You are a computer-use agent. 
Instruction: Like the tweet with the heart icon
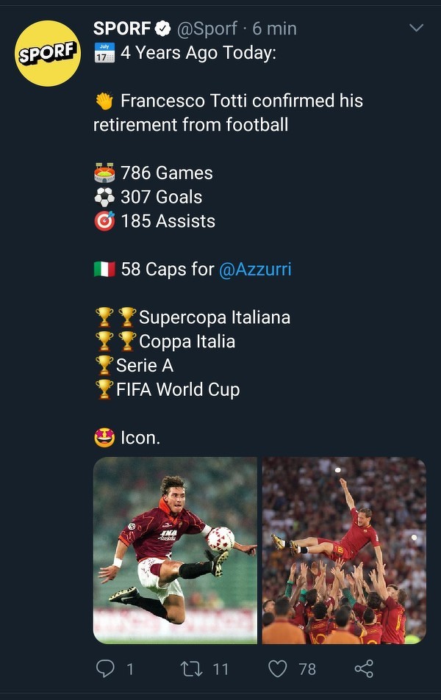click(x=277, y=668)
